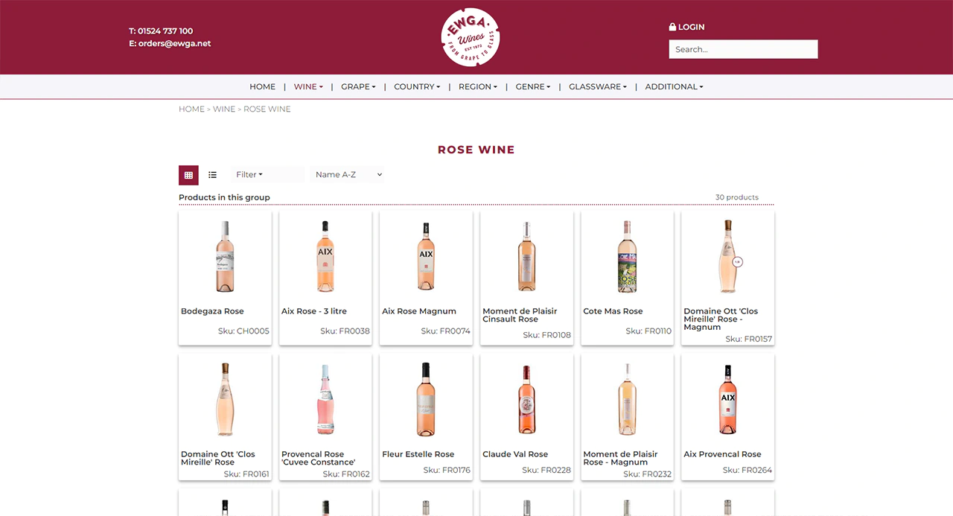This screenshot has height=516, width=953.
Task: Open the Filter dropdown
Action: (x=267, y=174)
